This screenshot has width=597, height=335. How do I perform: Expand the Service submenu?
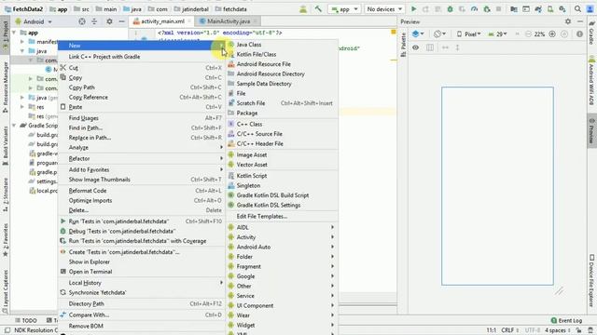[x=282, y=296]
